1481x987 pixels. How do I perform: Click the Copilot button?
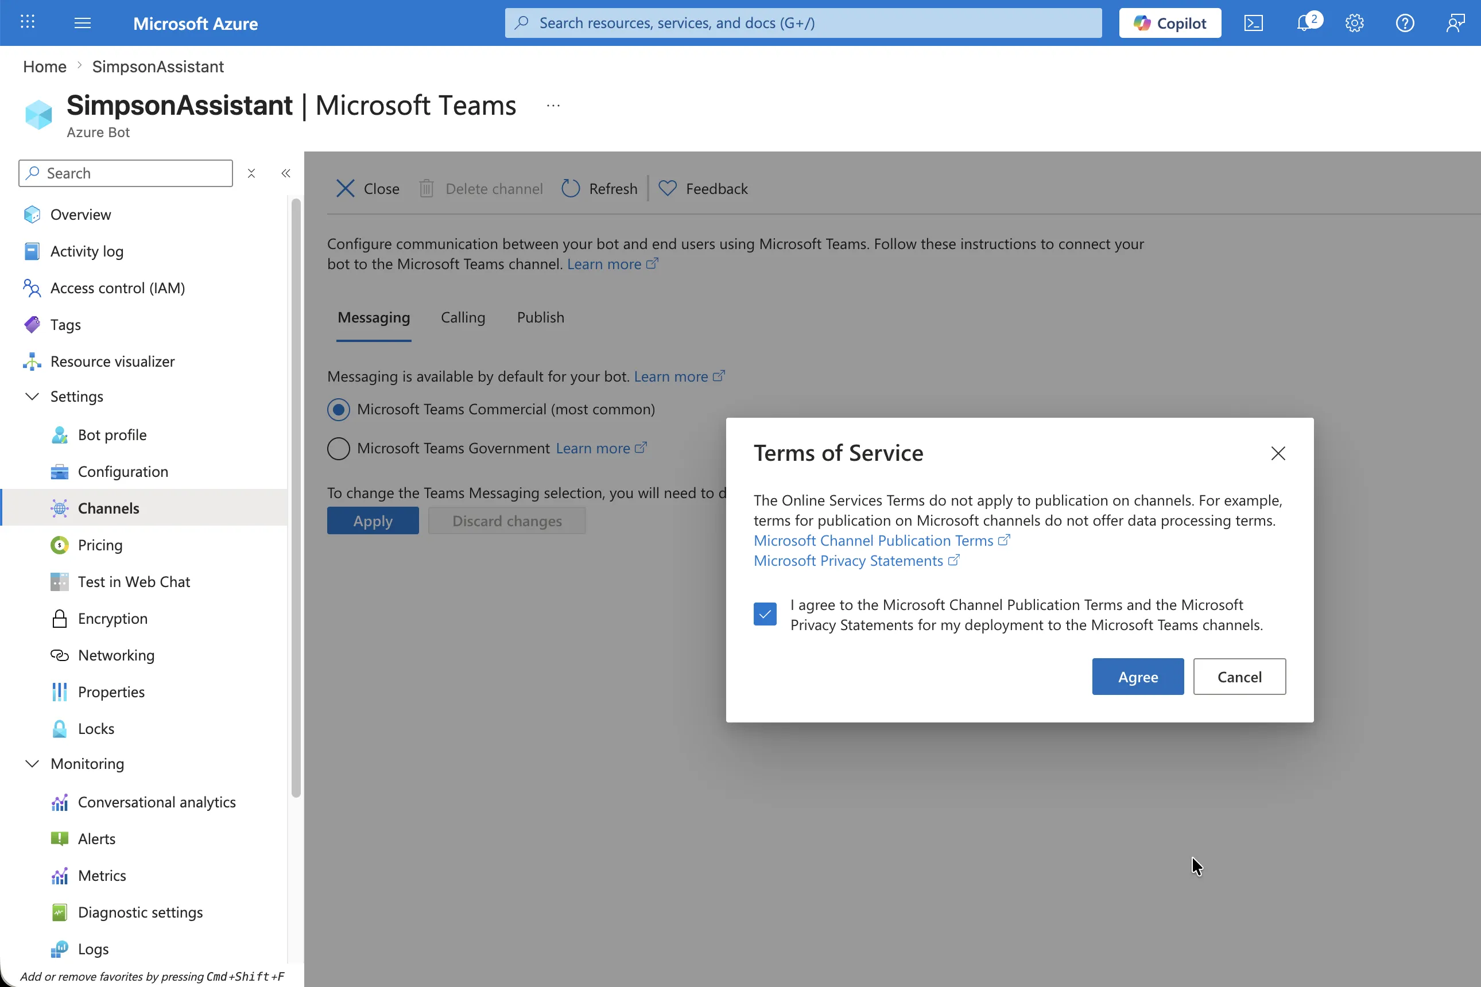click(x=1170, y=24)
